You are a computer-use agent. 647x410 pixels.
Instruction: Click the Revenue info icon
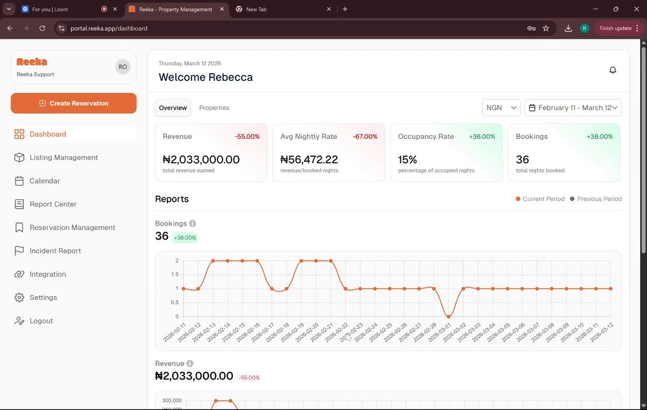[x=190, y=363]
